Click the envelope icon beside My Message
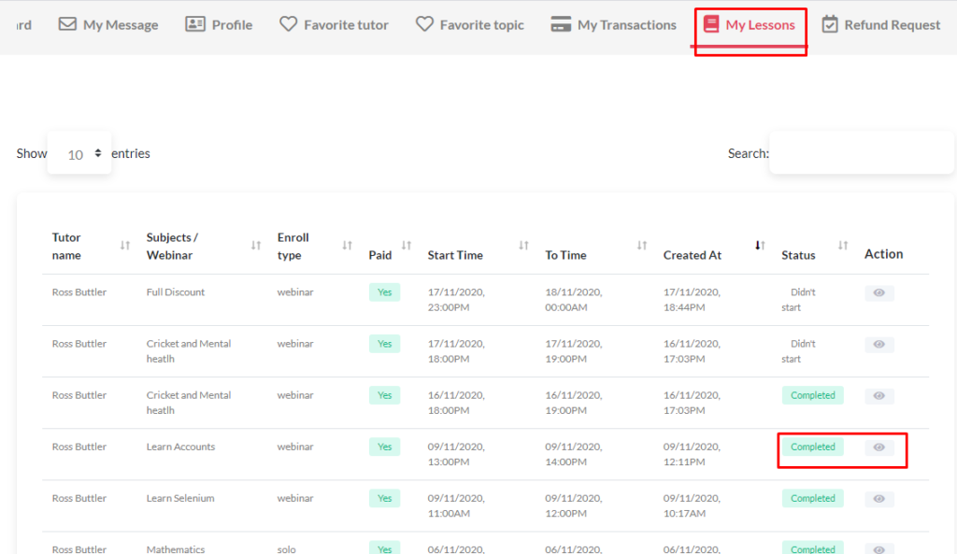The height and width of the screenshot is (554, 957). 67,24
